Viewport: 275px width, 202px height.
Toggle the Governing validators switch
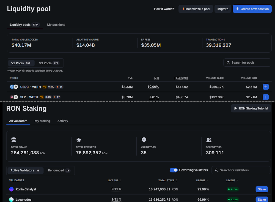pyautogui.click(x=174, y=170)
